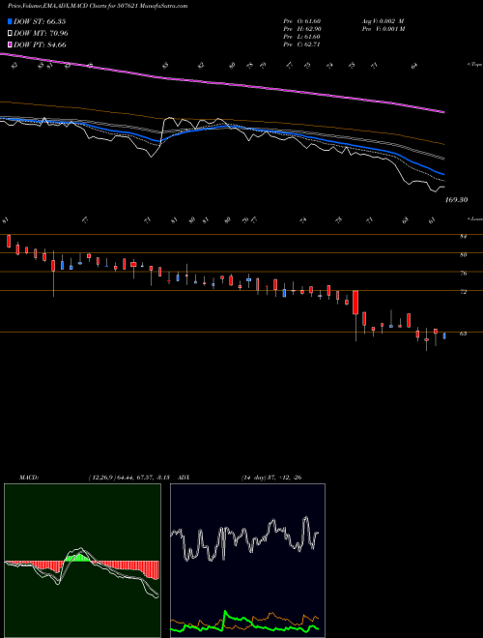Screen dimensions: 483x638
Task: Open the MACD histogram chart panel
Action: [82, 561]
